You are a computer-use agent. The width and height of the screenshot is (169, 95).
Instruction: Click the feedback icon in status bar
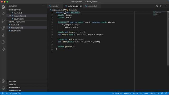162,93
